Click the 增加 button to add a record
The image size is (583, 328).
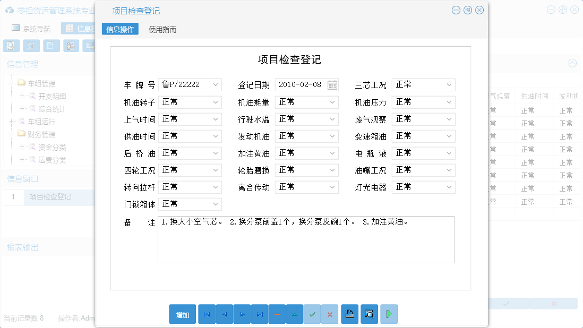point(182,314)
